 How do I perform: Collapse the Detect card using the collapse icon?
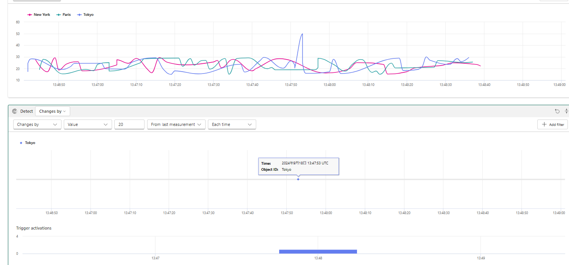[566, 111]
